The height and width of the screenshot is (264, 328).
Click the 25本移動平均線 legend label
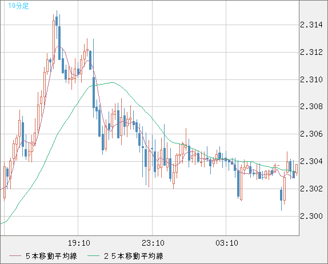tap(134, 256)
